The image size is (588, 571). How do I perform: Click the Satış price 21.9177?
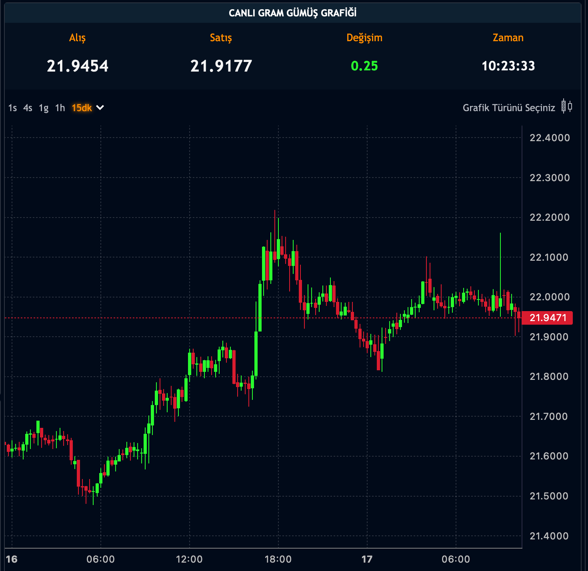coord(221,66)
